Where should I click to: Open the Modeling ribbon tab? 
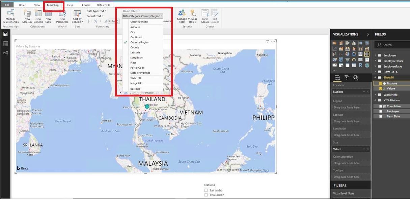(53, 5)
